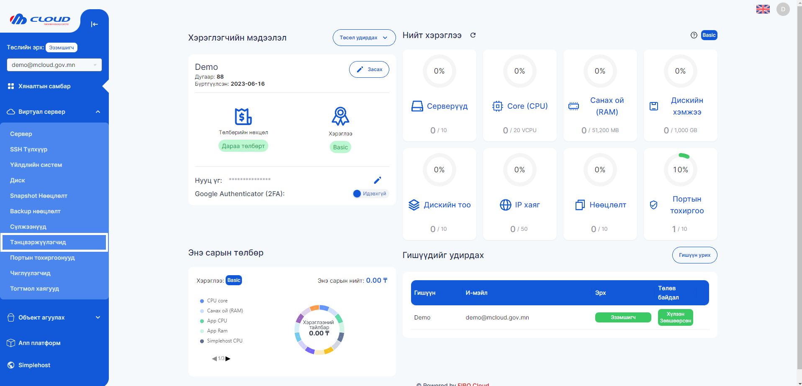This screenshot has width=802, height=386.
Task: Open the demo@mcloud.gov.mn project selector
Action: (x=54, y=65)
